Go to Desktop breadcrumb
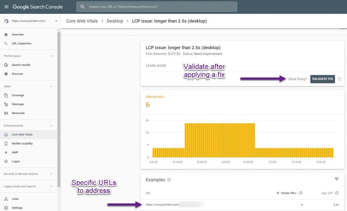Image resolution: width=347 pixels, height=211 pixels. (115, 21)
